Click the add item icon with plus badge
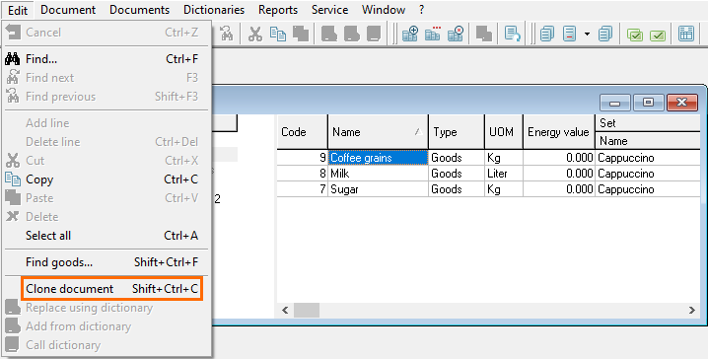This screenshot has width=708, height=359. click(x=410, y=34)
